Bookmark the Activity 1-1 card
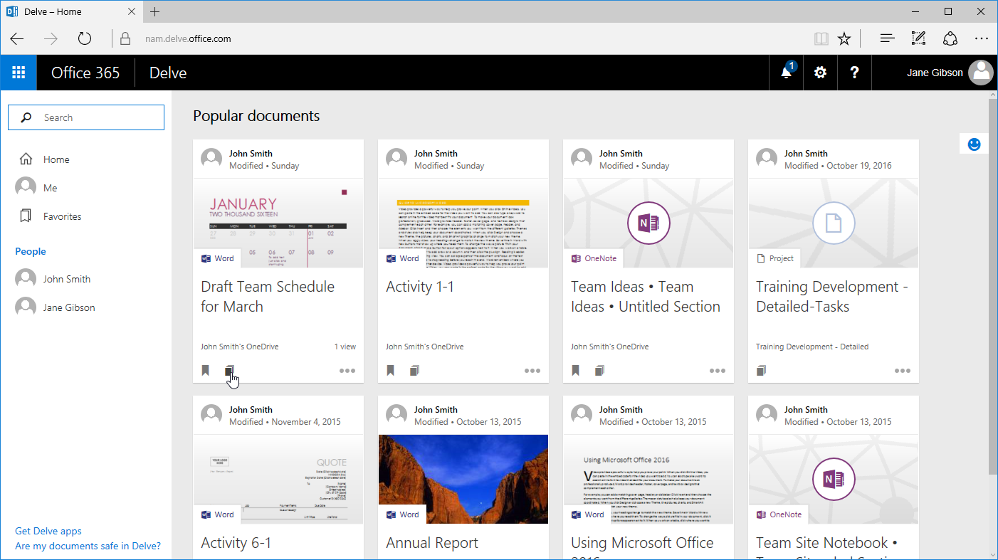Image resolution: width=998 pixels, height=560 pixels. pyautogui.click(x=391, y=371)
